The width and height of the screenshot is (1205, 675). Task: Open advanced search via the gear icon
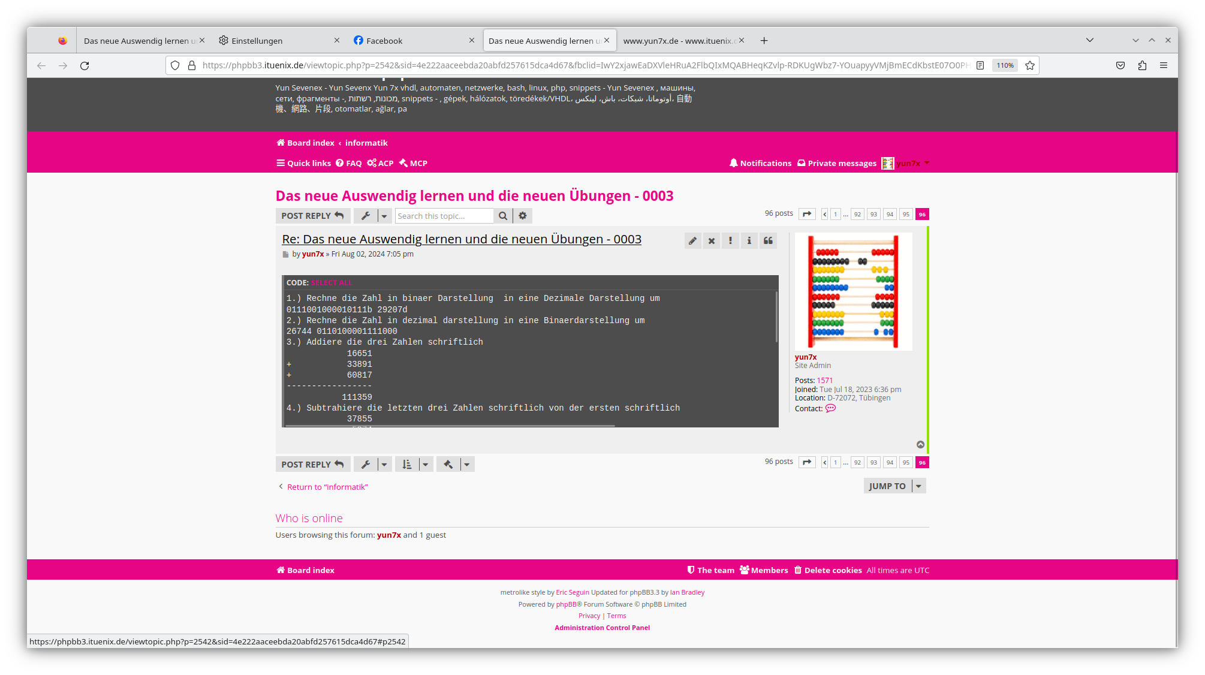click(x=522, y=215)
